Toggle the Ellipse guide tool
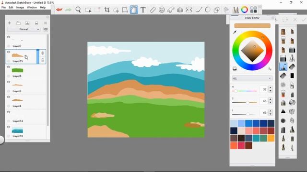 click(x=162, y=10)
